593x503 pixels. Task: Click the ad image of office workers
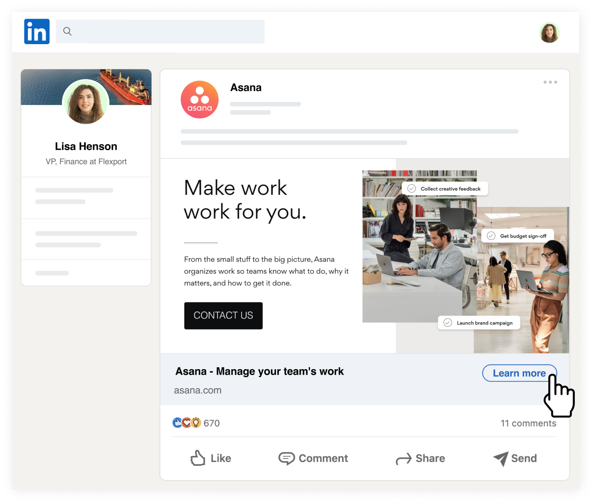pyautogui.click(x=465, y=261)
